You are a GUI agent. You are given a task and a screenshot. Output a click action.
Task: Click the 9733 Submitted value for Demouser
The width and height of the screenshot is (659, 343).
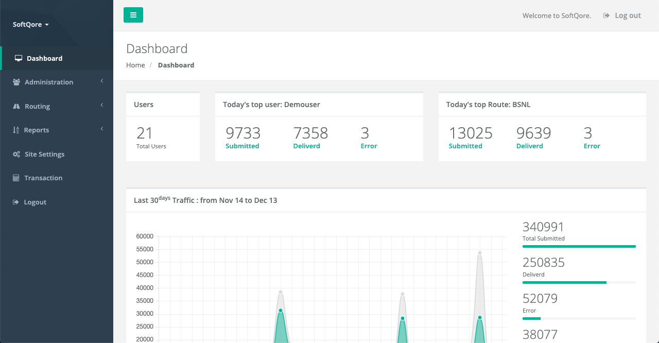243,133
